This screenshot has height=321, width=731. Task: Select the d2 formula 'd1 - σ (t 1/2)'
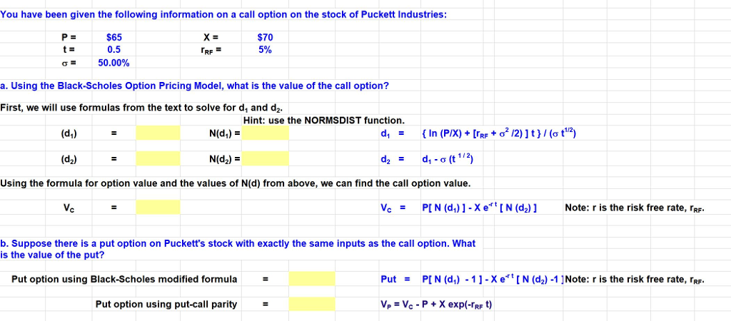[448, 159]
